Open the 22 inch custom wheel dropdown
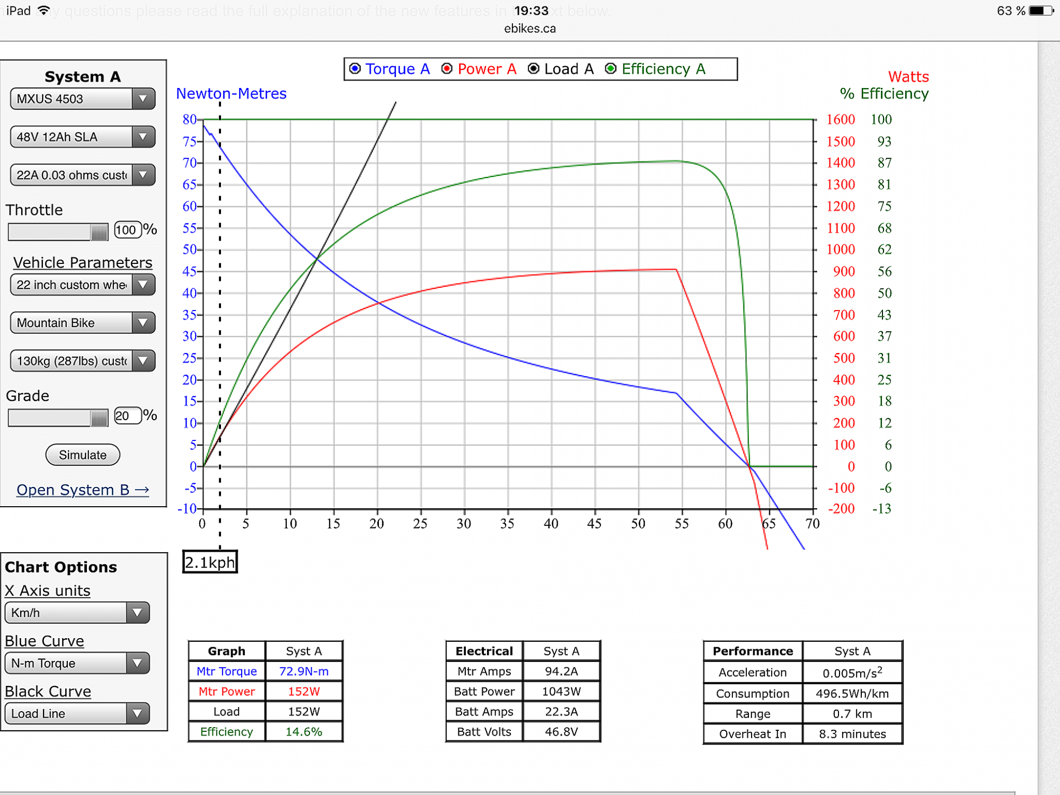Viewport: 1060px width, 795px height. (143, 285)
